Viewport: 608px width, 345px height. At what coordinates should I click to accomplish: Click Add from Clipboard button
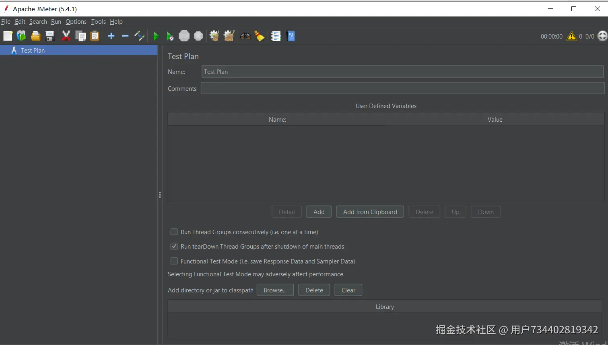[370, 212]
